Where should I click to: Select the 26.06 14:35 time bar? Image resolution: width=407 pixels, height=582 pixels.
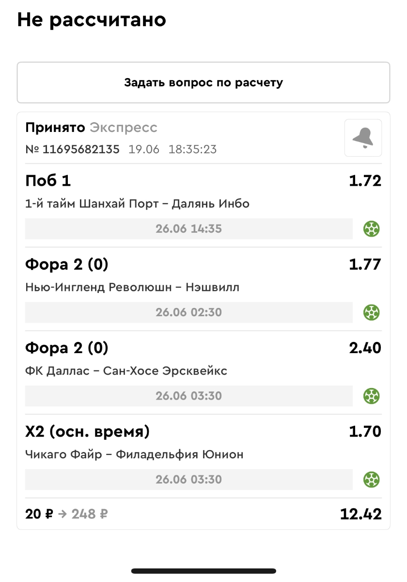pyautogui.click(x=188, y=229)
